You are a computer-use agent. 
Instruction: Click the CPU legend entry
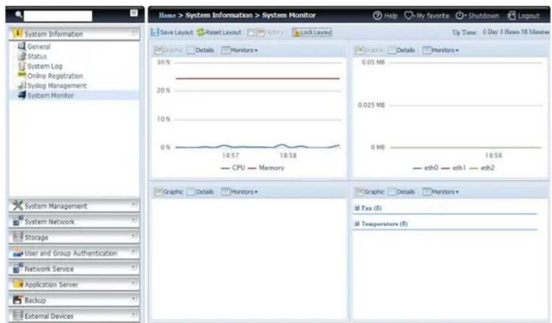[x=233, y=168]
